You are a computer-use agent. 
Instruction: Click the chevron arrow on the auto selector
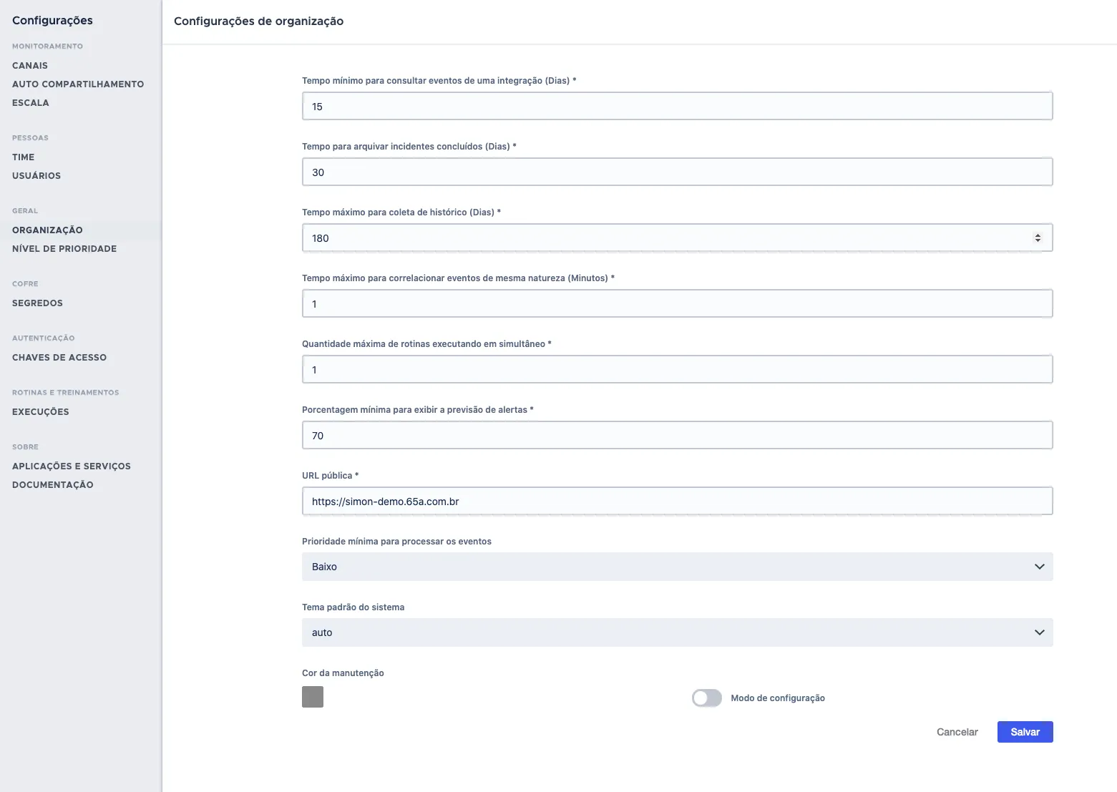[1040, 632]
